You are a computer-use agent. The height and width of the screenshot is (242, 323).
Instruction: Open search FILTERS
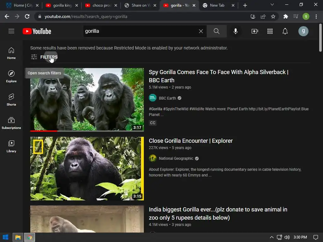click(44, 57)
